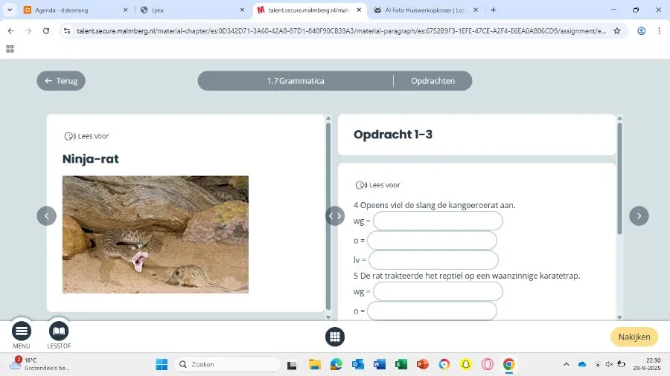Open the Chrome three-dot menu
670x376 pixels.
click(659, 30)
